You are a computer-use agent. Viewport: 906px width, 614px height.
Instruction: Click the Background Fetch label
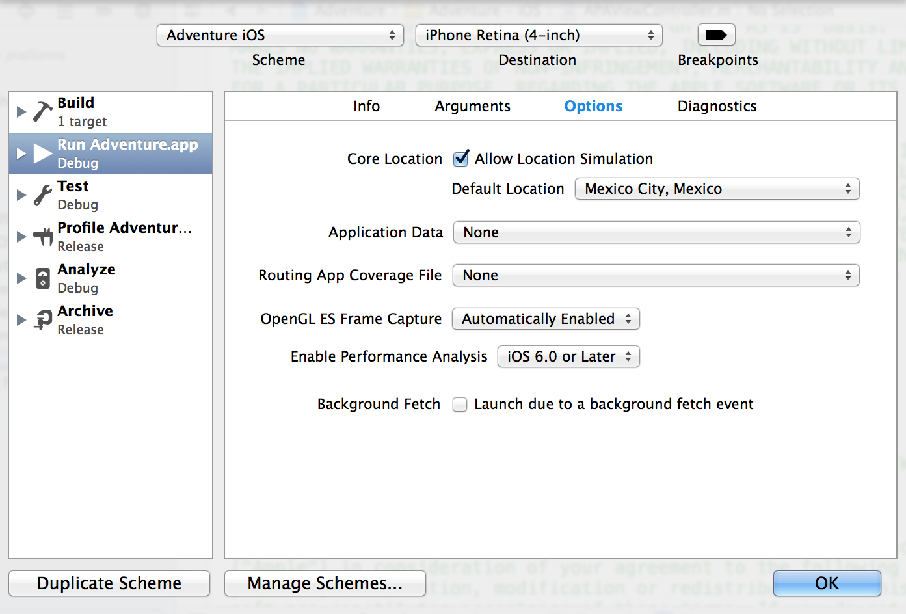coord(379,405)
